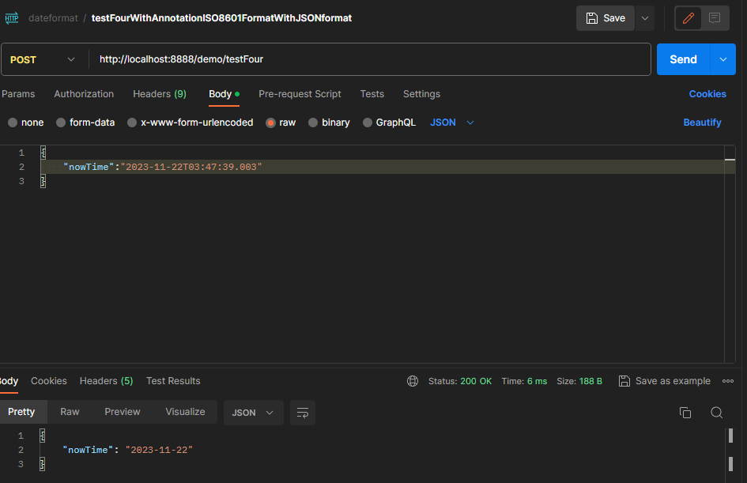Screen dimensions: 747x483
Task: Click the globe network icon
Action: pos(413,381)
